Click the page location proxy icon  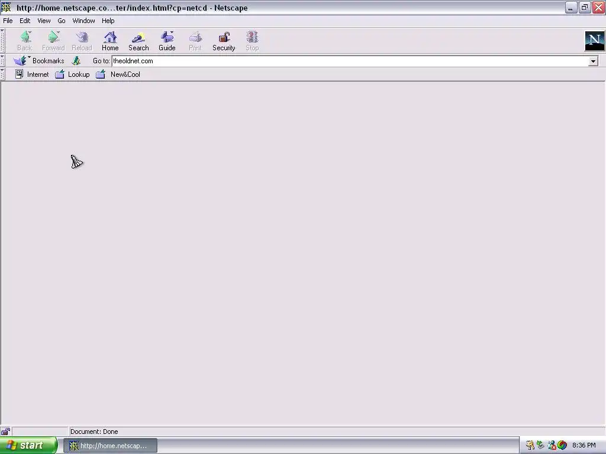(x=76, y=61)
